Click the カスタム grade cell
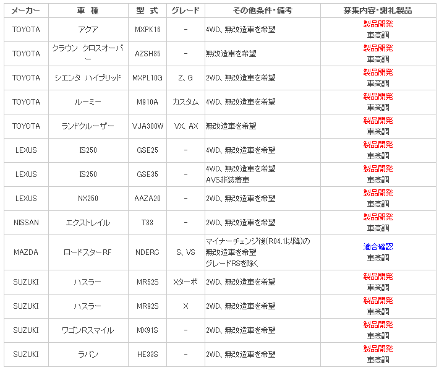The height and width of the screenshot is (370, 439). point(185,102)
